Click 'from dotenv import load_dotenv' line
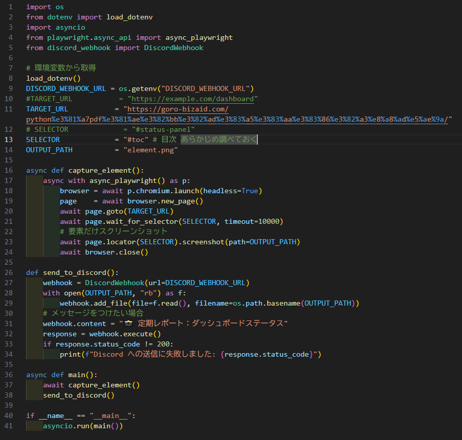Screen dimensions: 462x440 pos(89,17)
